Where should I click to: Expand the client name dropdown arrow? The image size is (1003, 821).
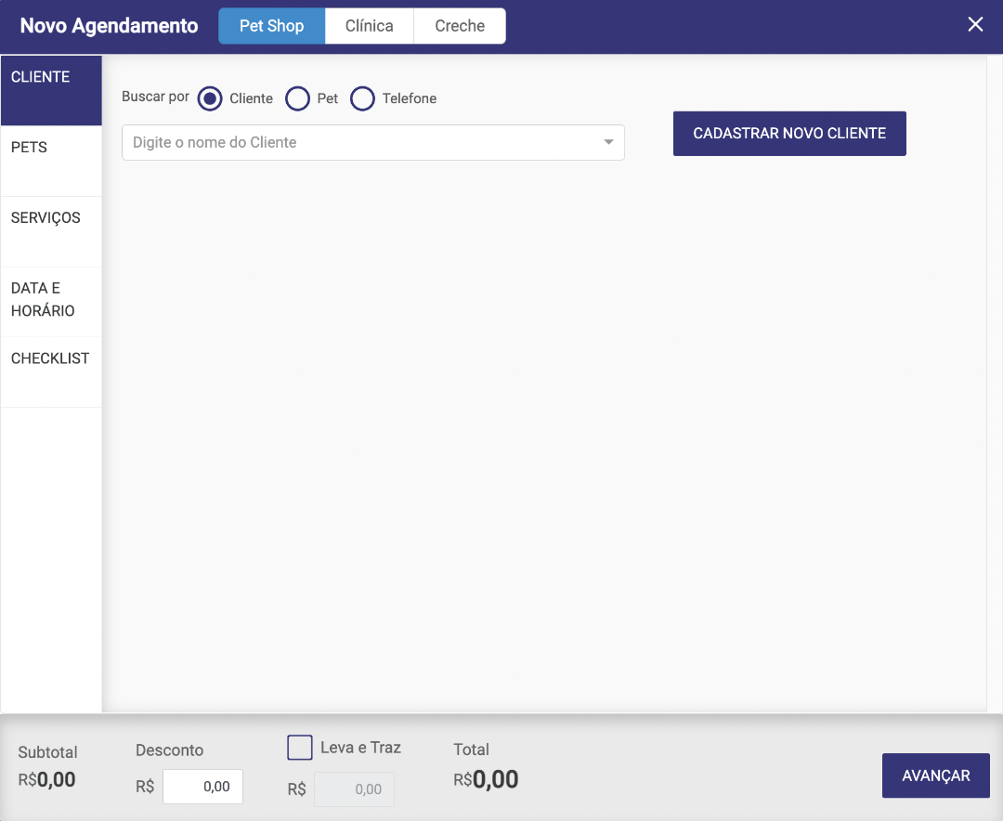pyautogui.click(x=608, y=143)
